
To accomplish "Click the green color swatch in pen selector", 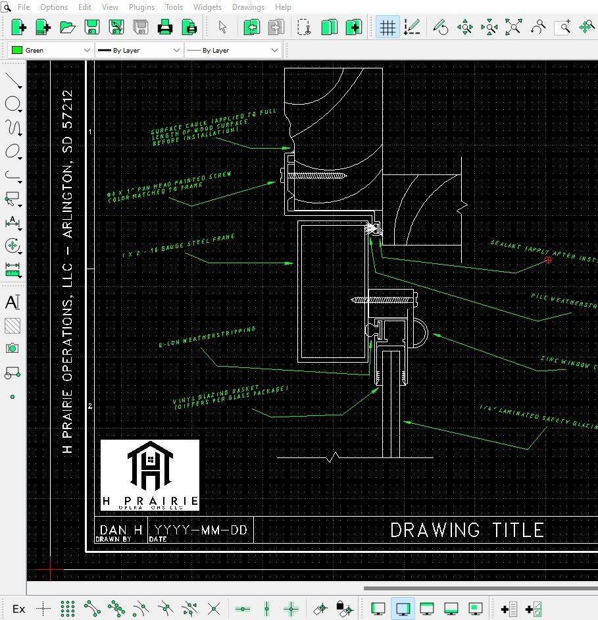I will [x=17, y=50].
